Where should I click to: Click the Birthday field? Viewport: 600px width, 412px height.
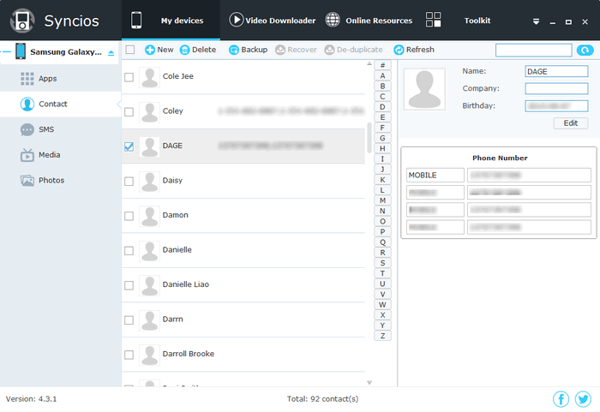[556, 106]
